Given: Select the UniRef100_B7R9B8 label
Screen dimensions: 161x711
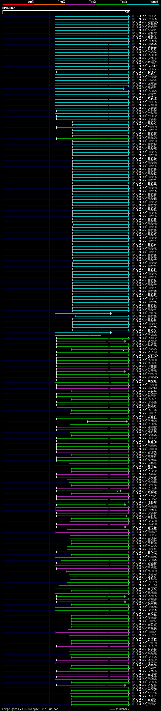Looking at the screenshot, I should point(144,385).
